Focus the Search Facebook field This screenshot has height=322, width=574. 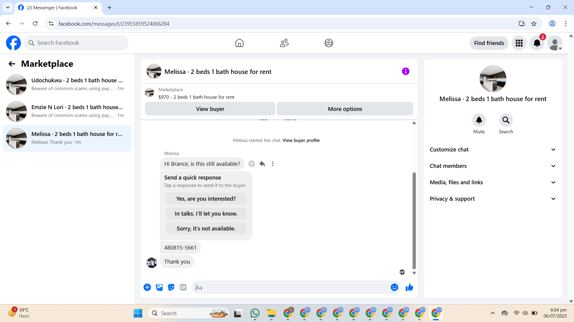[76, 43]
